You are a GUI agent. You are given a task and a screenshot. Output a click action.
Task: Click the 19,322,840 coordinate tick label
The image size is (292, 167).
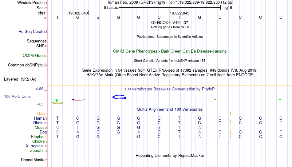pyautogui.click(x=78, y=13)
